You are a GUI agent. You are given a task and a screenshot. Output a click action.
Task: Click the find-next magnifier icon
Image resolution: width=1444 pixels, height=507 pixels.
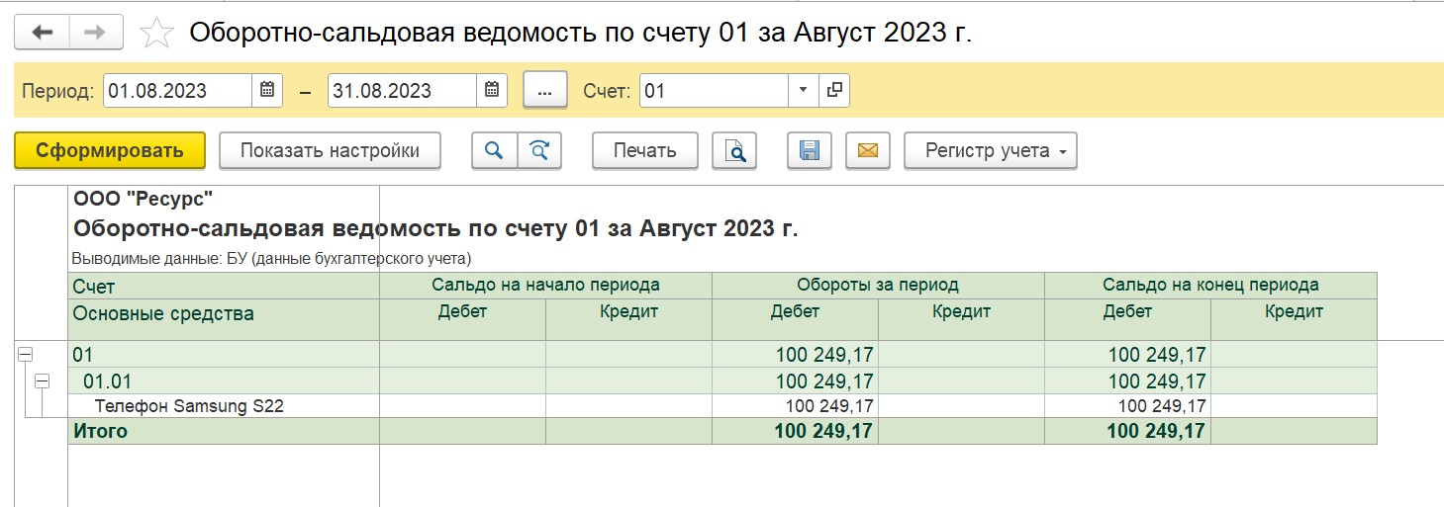539,150
